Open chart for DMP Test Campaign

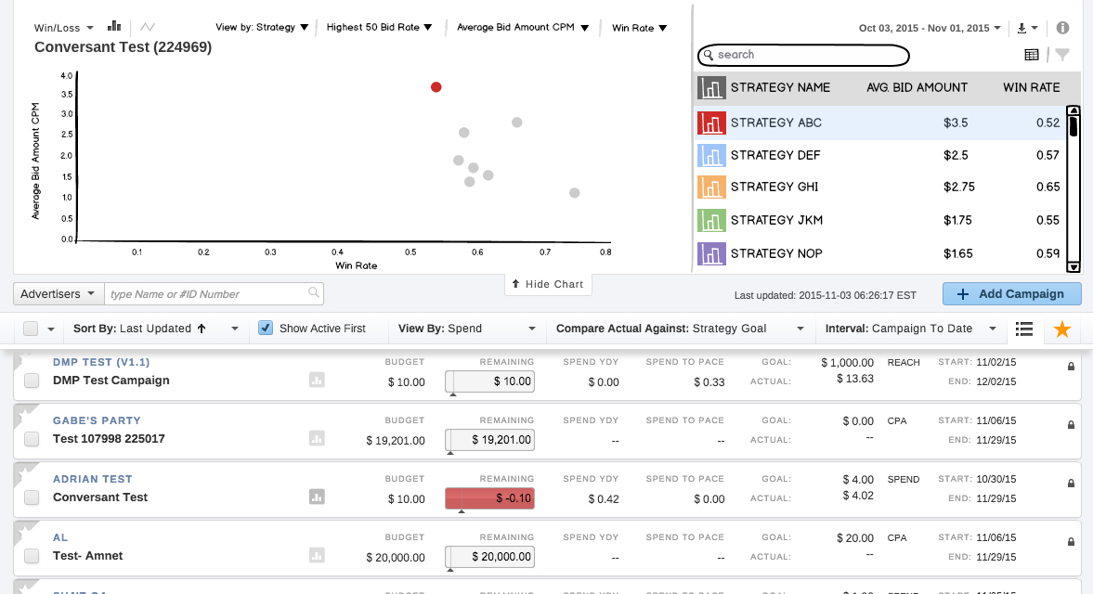click(x=317, y=381)
